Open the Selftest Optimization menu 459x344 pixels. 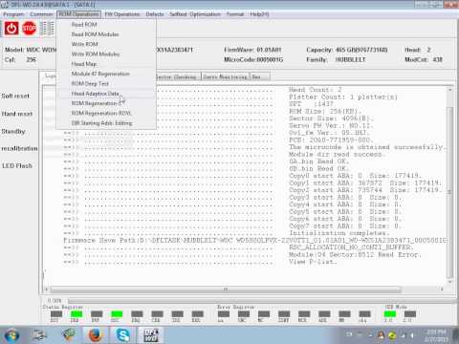(195, 14)
